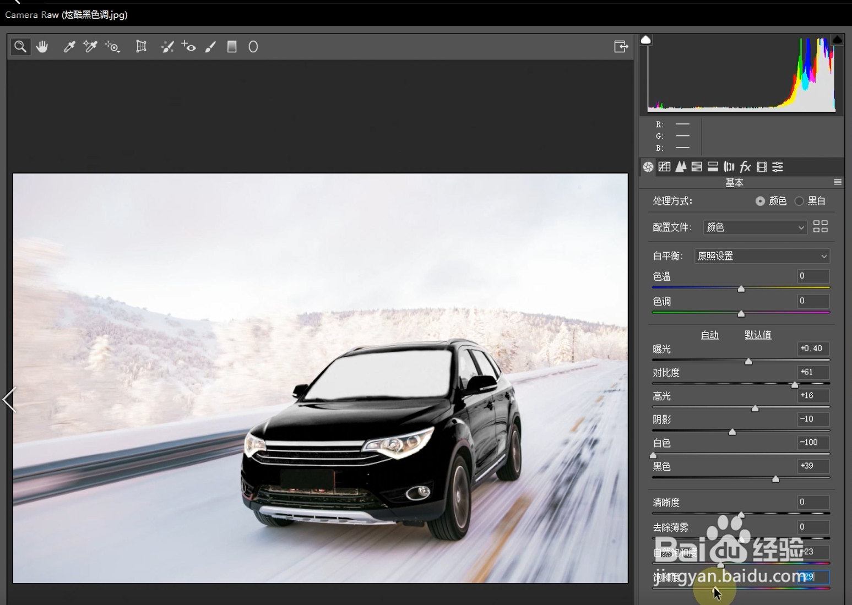Screen dimensions: 852x605
Task: Choose the Radial Filter tool
Action: tap(253, 47)
